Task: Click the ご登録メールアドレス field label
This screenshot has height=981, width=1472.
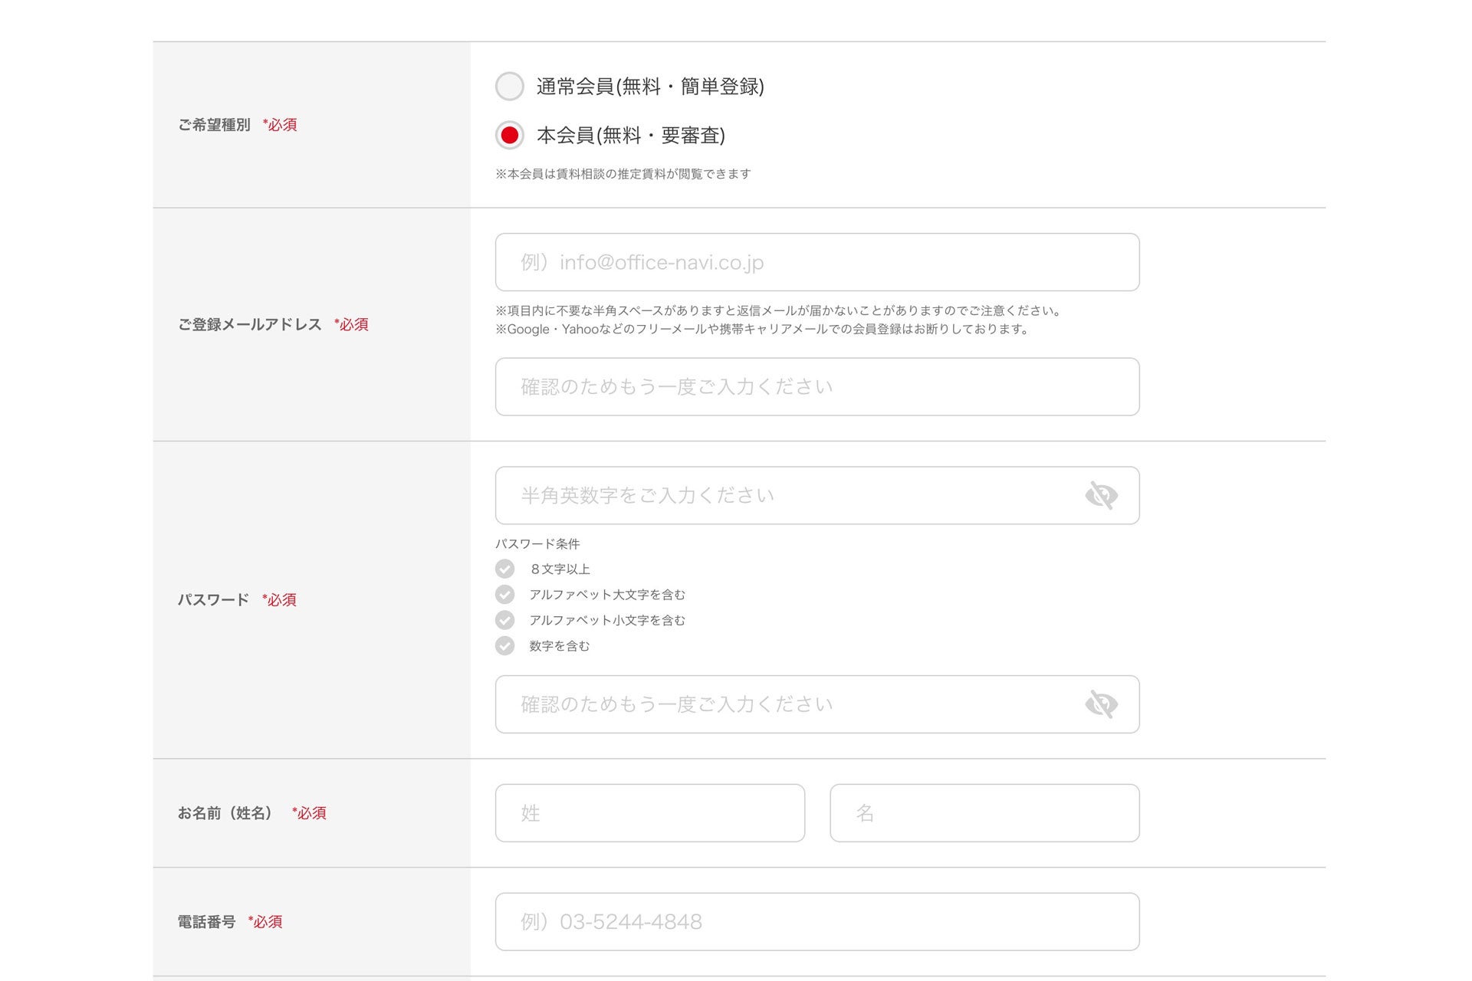Action: click(x=250, y=325)
